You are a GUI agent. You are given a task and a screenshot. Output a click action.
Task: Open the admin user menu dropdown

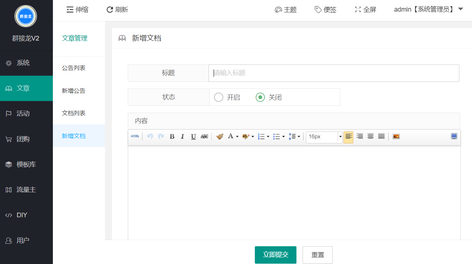429,10
